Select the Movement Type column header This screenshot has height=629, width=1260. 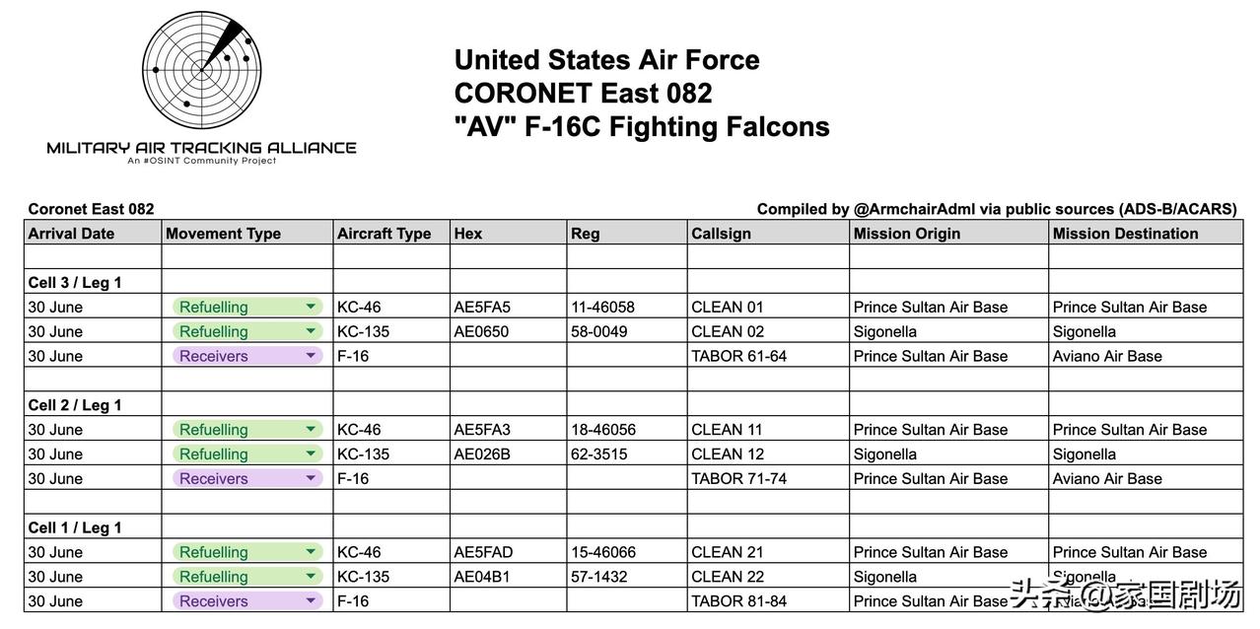pyautogui.click(x=247, y=233)
